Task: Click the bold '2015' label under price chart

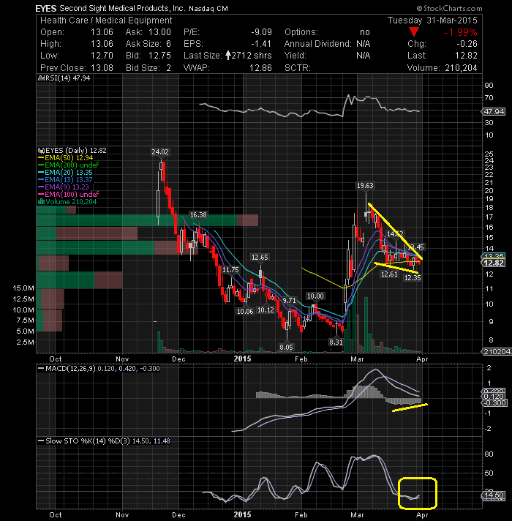Action: click(x=242, y=359)
